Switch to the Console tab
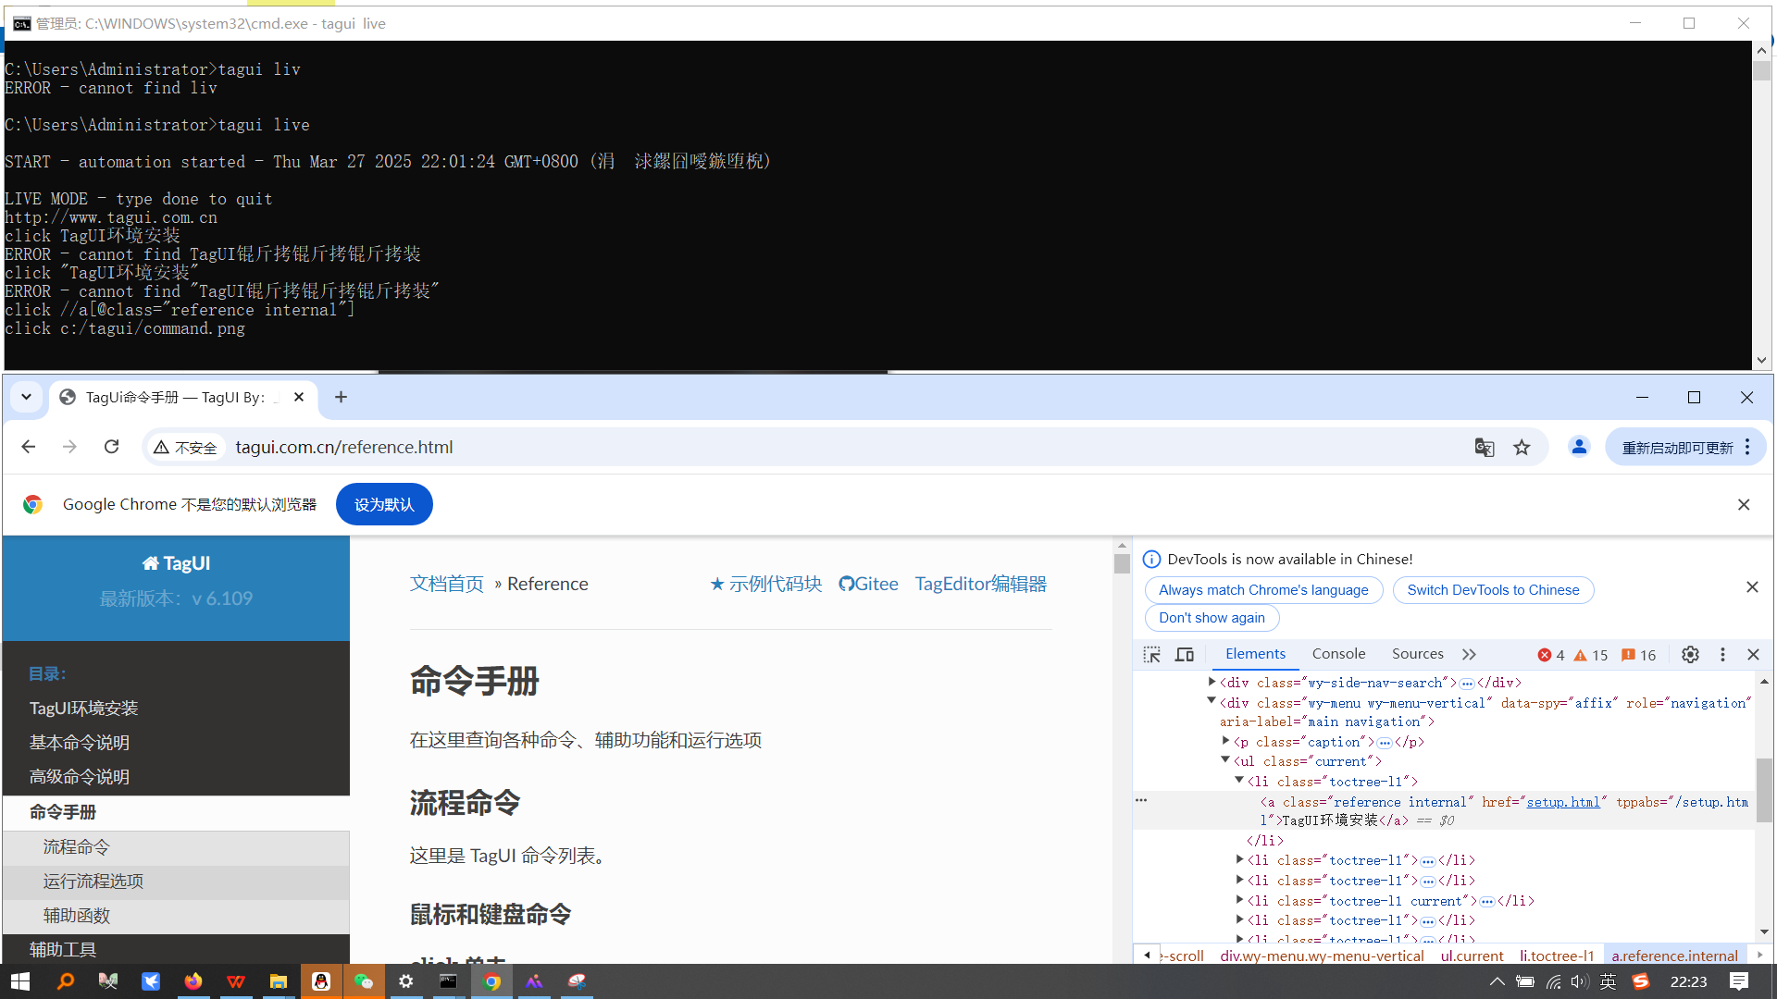Image resolution: width=1777 pixels, height=999 pixels. coord(1338,654)
